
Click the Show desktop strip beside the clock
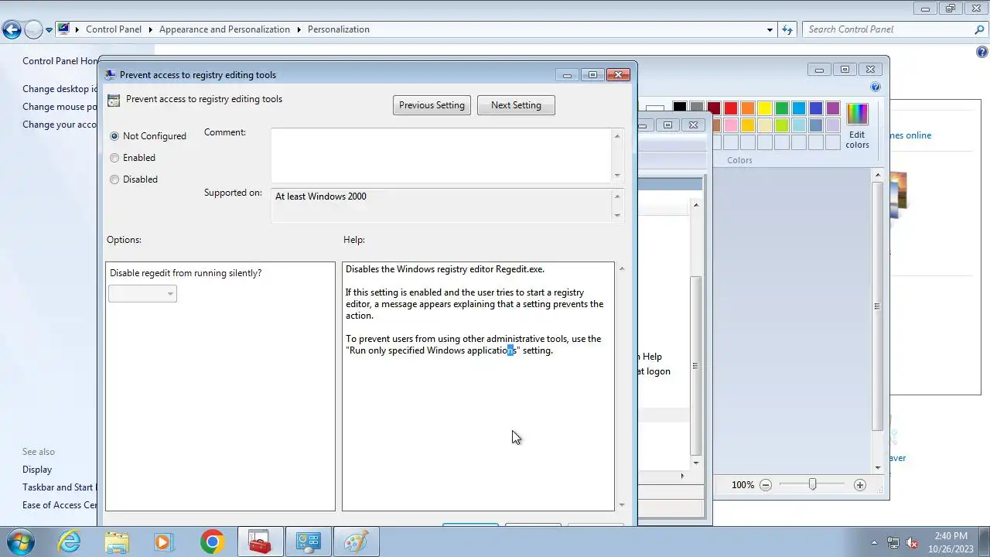pyautogui.click(x=984, y=542)
